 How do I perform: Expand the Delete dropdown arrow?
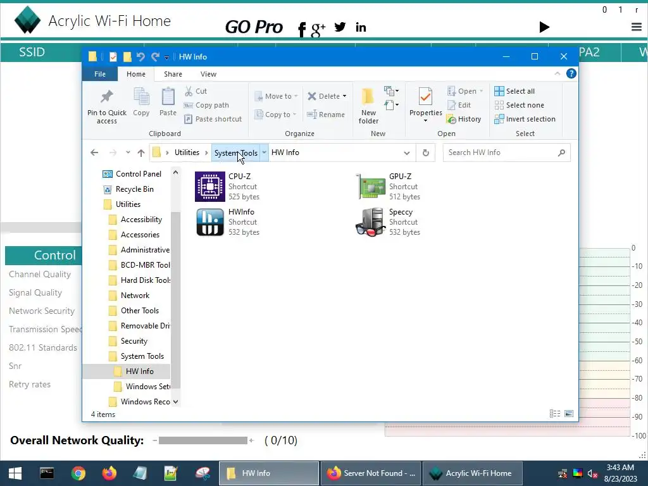pyautogui.click(x=344, y=96)
